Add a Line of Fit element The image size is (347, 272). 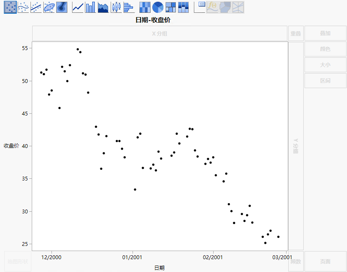click(x=36, y=7)
